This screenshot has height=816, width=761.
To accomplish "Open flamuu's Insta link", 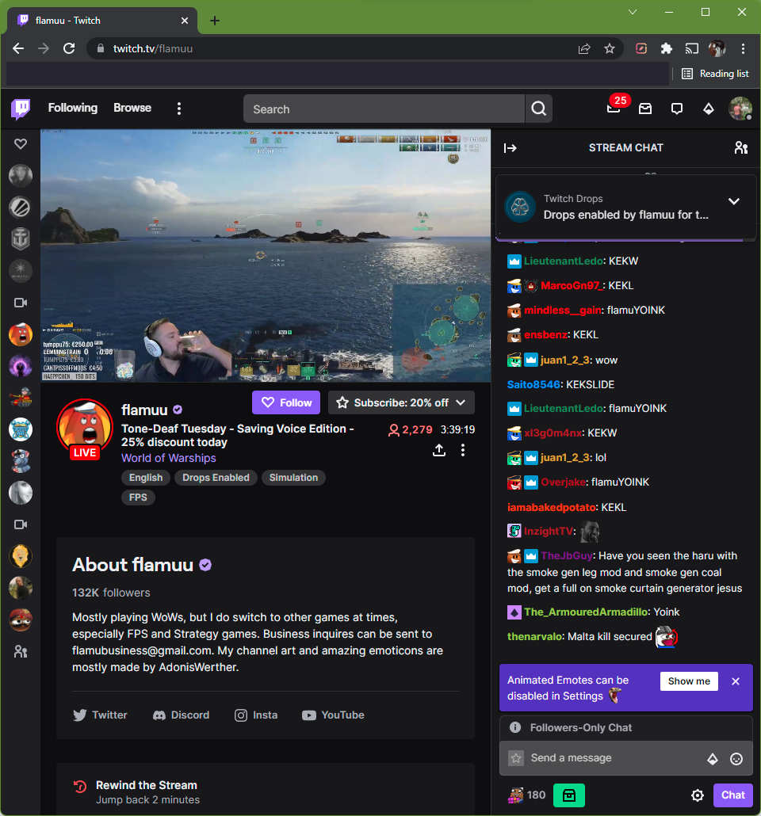I will 256,715.
